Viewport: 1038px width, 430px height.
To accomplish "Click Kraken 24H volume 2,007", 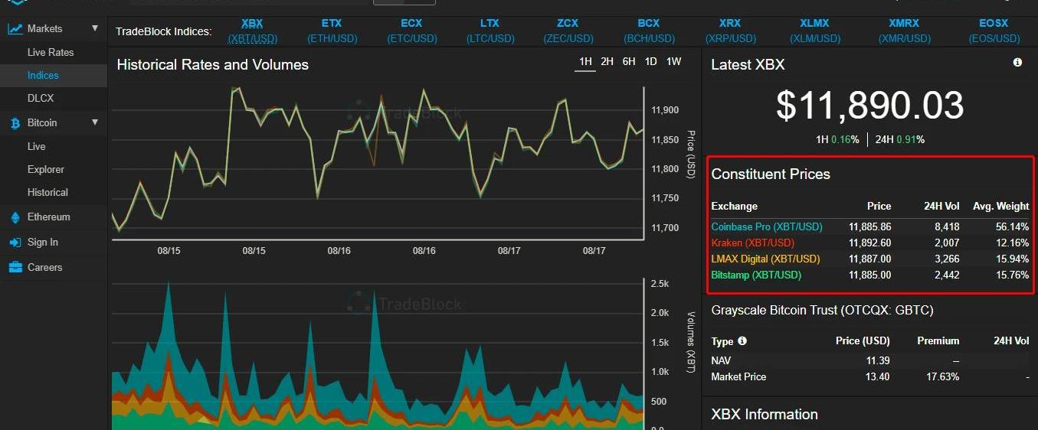I will click(x=947, y=243).
